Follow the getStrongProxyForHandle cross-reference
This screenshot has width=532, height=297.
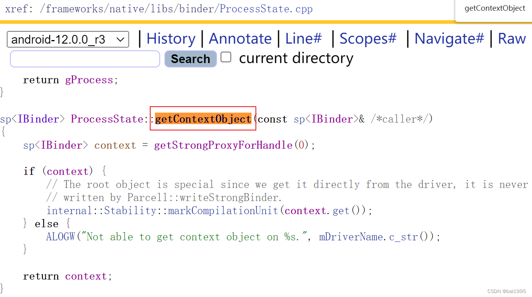point(223,145)
